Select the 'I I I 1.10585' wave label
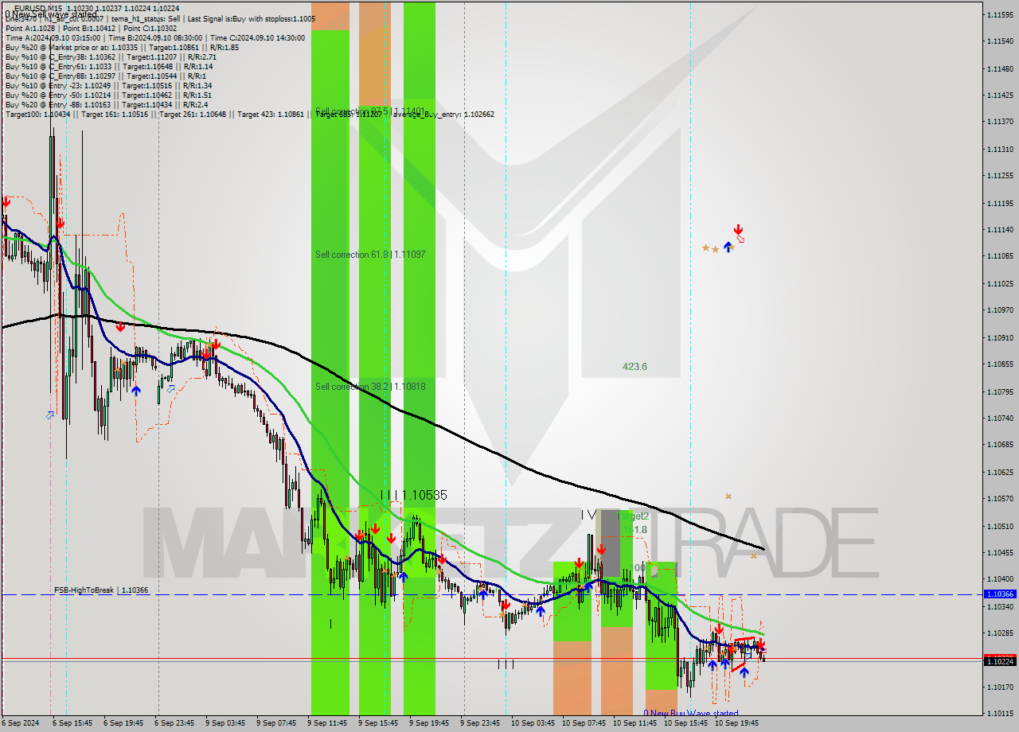 (413, 495)
